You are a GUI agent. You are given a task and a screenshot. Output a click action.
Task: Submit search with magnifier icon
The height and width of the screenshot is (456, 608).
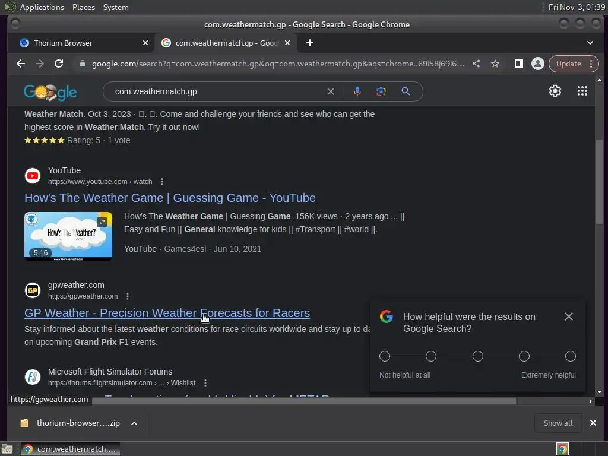point(406,91)
